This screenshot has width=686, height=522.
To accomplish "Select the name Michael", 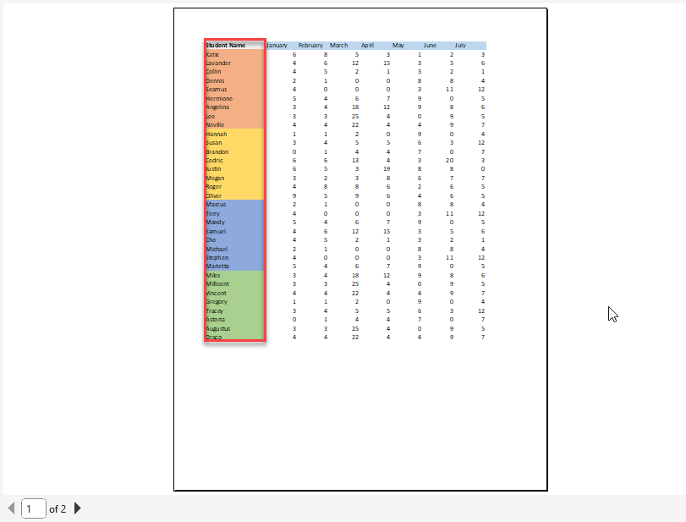I will click(x=217, y=249).
